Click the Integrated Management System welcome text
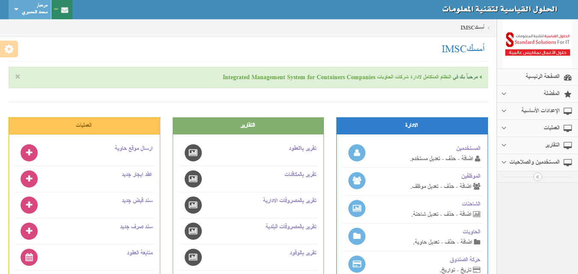The height and width of the screenshot is (274, 578). click(299, 77)
